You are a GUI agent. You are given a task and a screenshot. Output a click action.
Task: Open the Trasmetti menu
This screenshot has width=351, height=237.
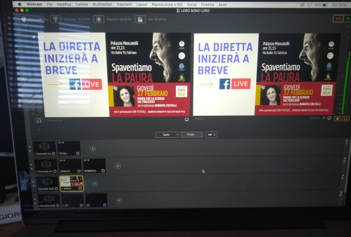[124, 4]
